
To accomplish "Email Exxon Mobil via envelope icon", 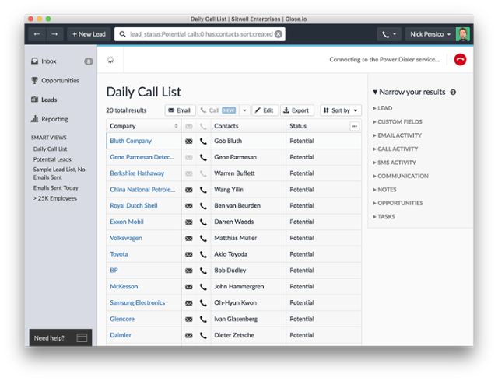I will (188, 222).
